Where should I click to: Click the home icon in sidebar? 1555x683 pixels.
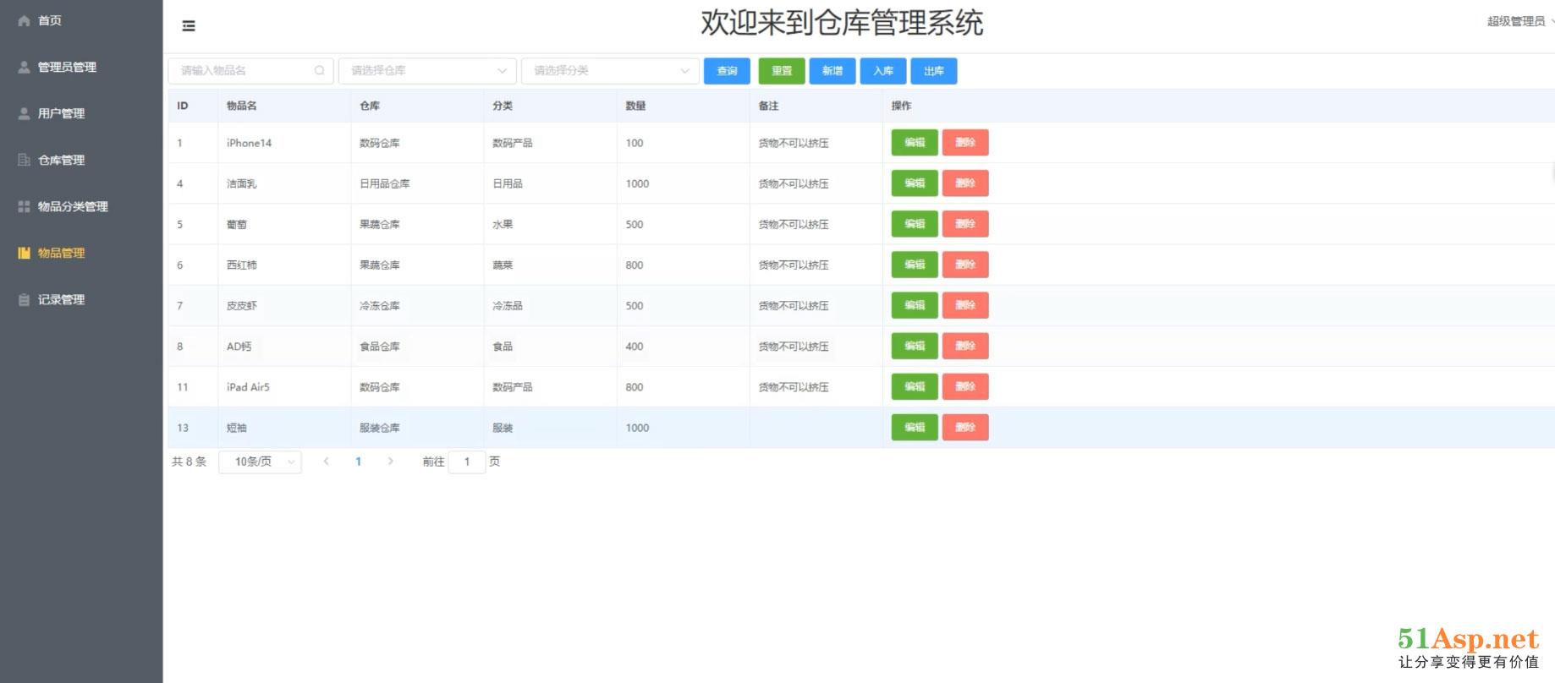(24, 20)
